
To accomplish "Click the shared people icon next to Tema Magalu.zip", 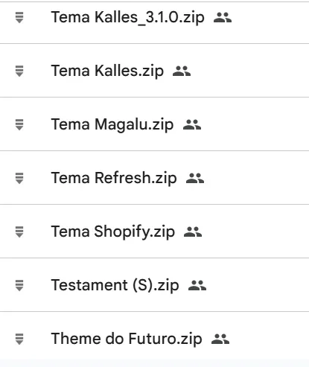I will coord(192,125).
